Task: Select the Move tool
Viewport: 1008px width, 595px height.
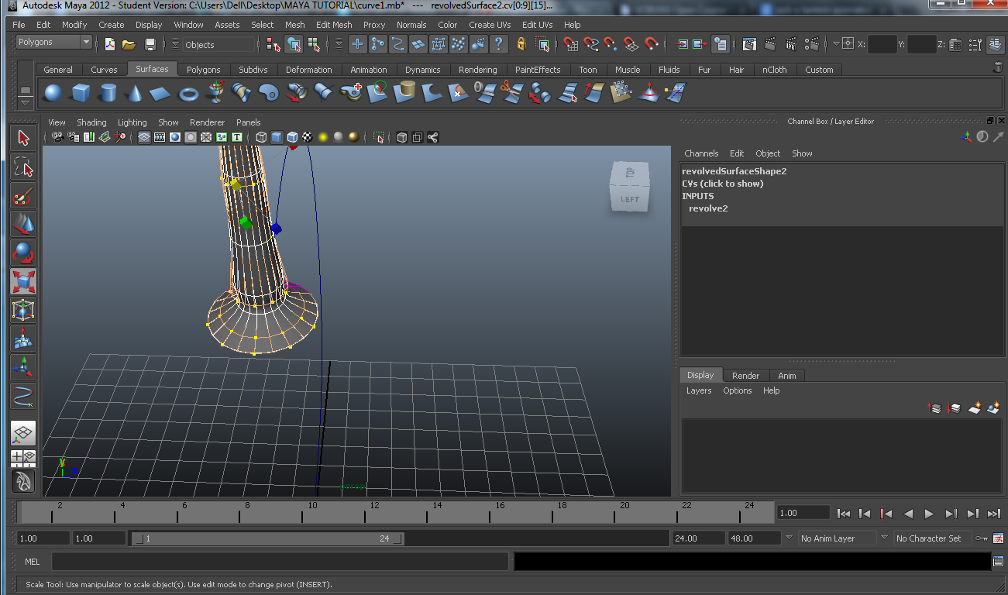Action: (23, 224)
